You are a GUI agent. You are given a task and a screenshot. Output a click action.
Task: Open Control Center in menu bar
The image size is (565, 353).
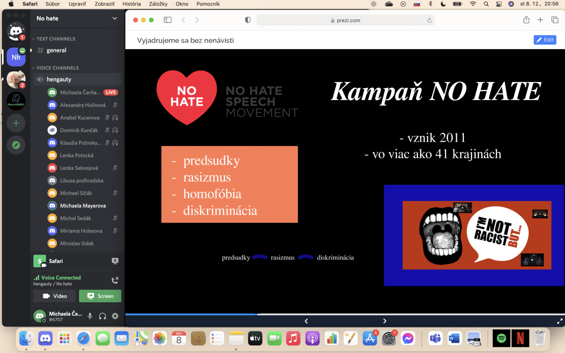click(499, 4)
